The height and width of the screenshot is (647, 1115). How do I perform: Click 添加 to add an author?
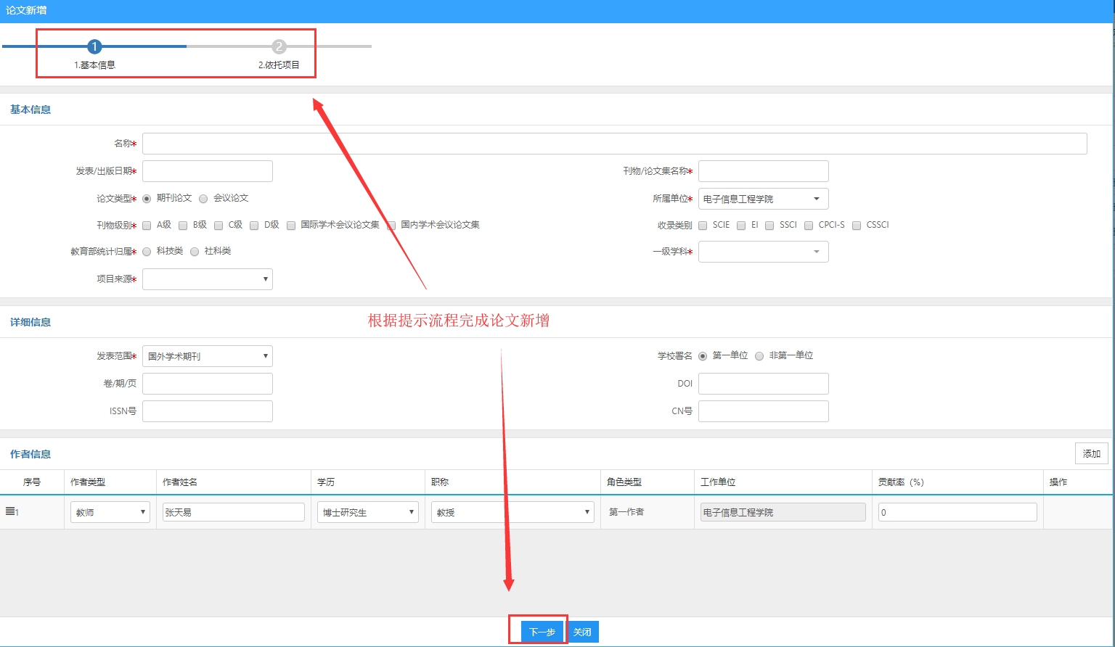pyautogui.click(x=1091, y=453)
